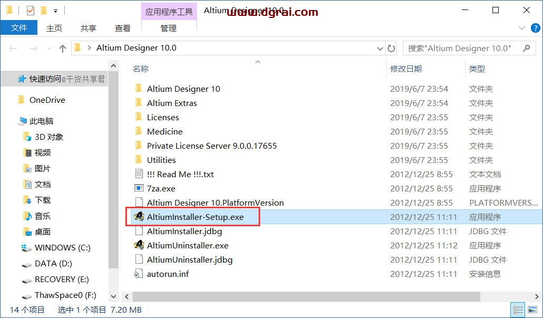Refresh the current folder
This screenshot has width=543, height=318.
click(391, 48)
